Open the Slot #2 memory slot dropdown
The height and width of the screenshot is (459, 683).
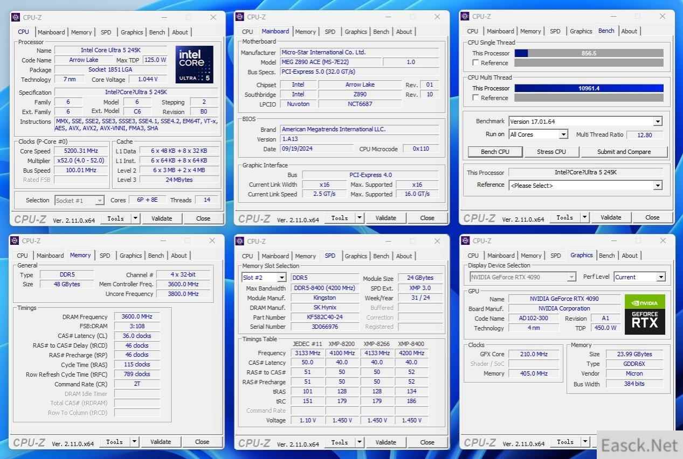(x=281, y=278)
